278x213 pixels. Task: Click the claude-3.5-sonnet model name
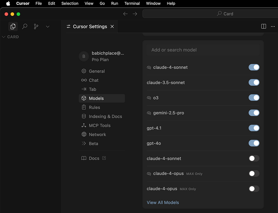(166, 83)
